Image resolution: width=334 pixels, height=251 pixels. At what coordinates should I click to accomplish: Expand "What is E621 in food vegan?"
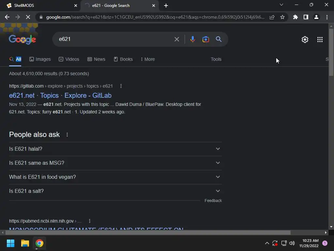coord(115,177)
